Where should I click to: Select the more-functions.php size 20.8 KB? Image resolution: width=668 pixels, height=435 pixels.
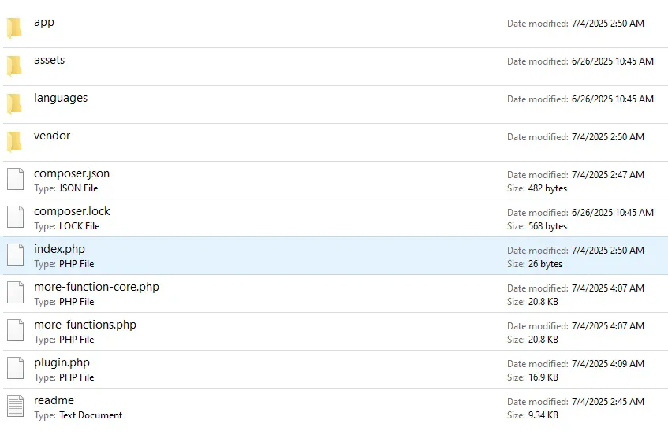543,340
